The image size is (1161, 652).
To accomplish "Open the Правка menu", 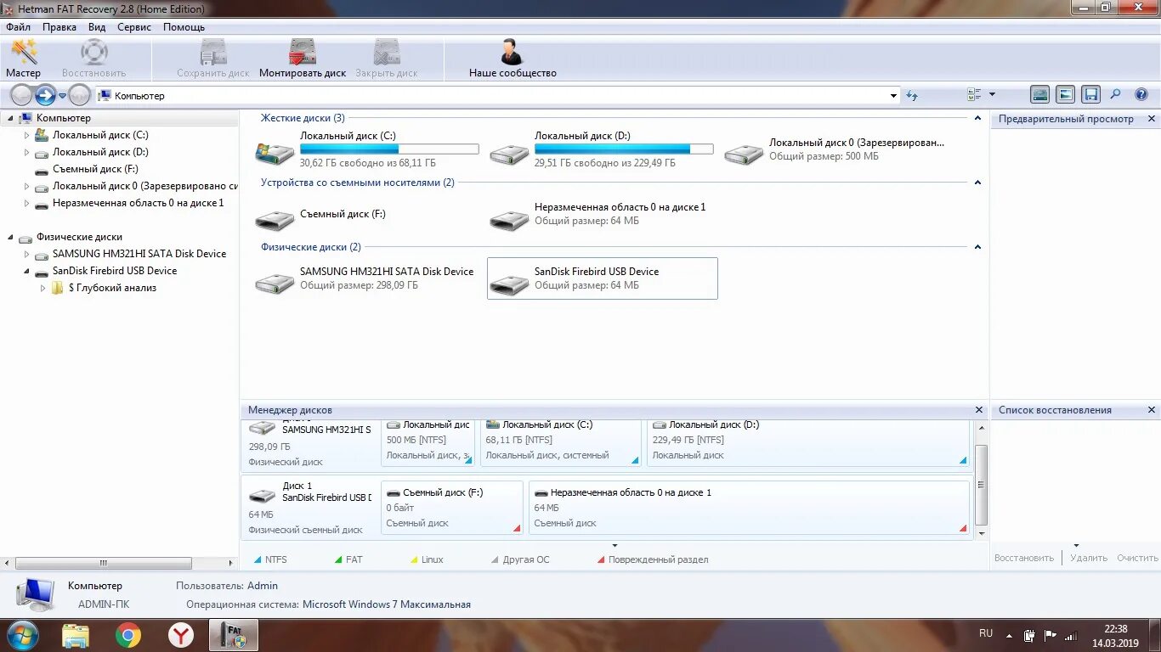I will coord(59,27).
